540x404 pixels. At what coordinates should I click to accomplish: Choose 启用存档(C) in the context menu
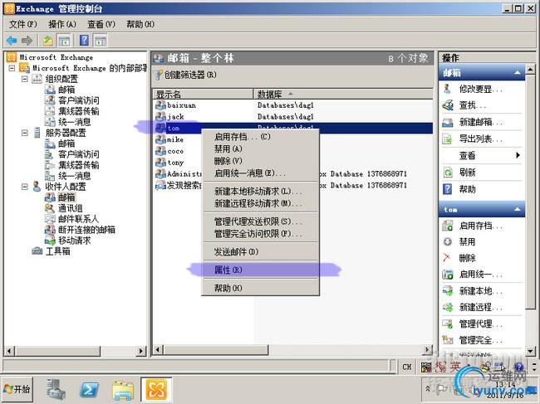click(x=260, y=137)
